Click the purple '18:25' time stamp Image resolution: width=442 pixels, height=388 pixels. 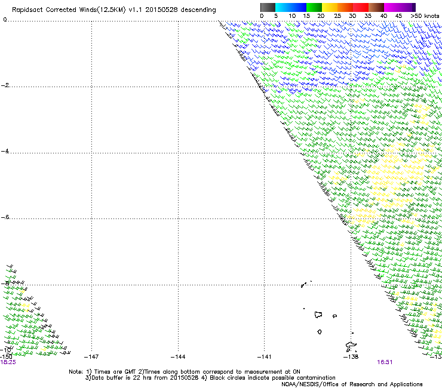click(x=8, y=362)
